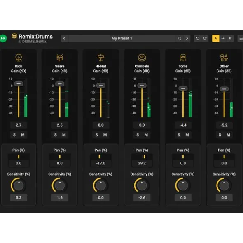Click the Cymbals level meter
Image resolution: width=243 pixels, height=243 pixels.
[x=149, y=97]
